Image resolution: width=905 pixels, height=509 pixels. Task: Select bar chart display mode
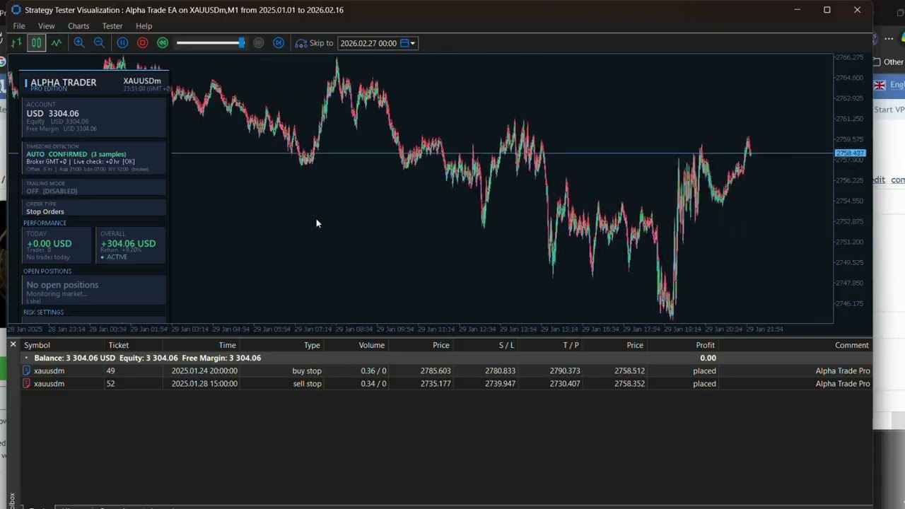(x=16, y=43)
